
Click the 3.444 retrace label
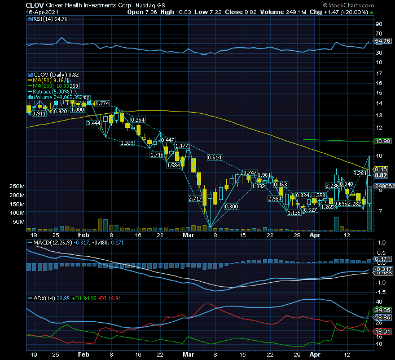[x=94, y=123]
